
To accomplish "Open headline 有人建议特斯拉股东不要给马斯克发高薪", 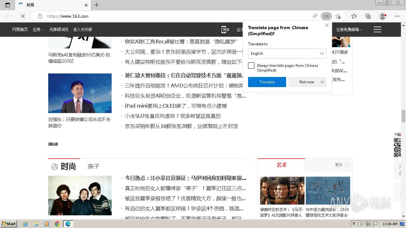I will coord(183,62).
